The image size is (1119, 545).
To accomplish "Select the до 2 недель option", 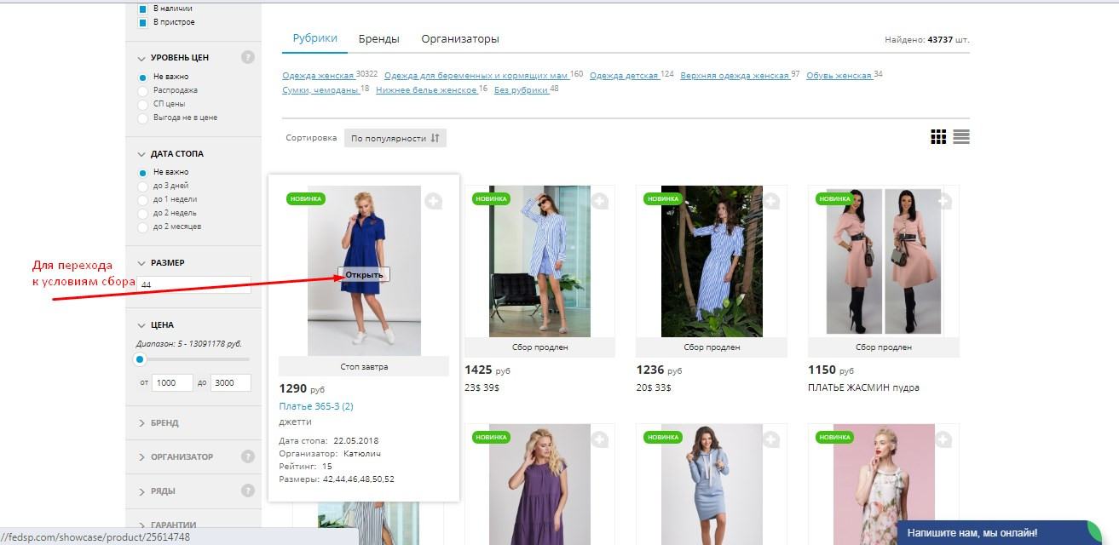I will 143,213.
